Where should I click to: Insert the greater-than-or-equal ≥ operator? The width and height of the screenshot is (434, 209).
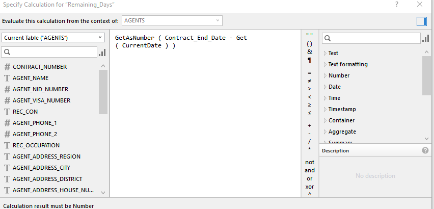click(x=309, y=105)
